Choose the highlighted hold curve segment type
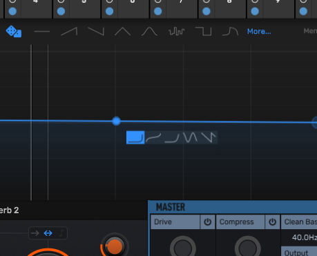Screen dimensions: 317x256 point(135,137)
